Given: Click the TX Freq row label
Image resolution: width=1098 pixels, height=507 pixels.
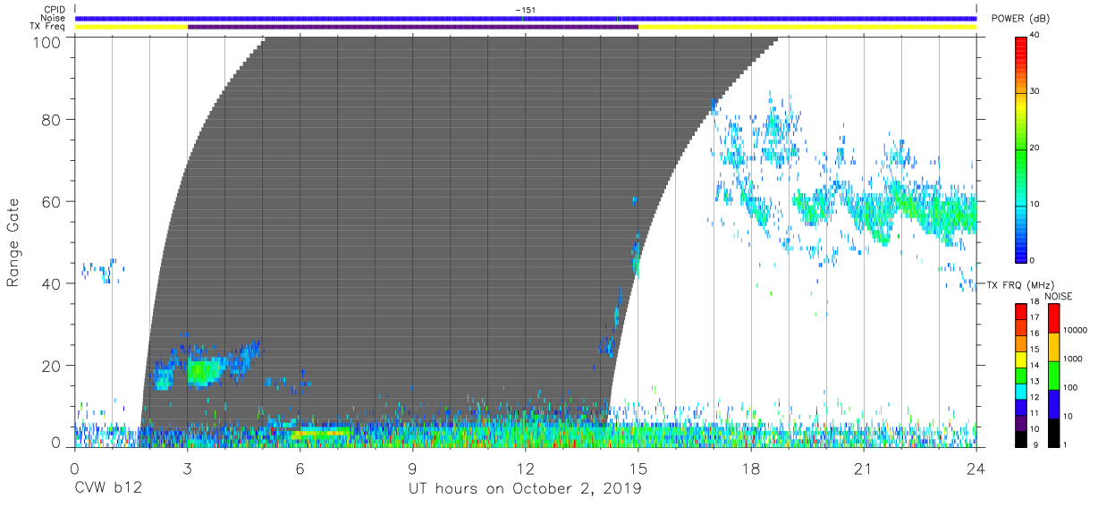Looking at the screenshot, I should pos(48,27).
